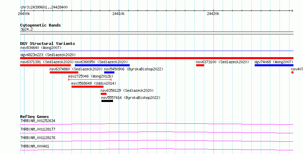Open the THRB|NM_000461 transcript label
303x154 pixels.
point(35,146)
